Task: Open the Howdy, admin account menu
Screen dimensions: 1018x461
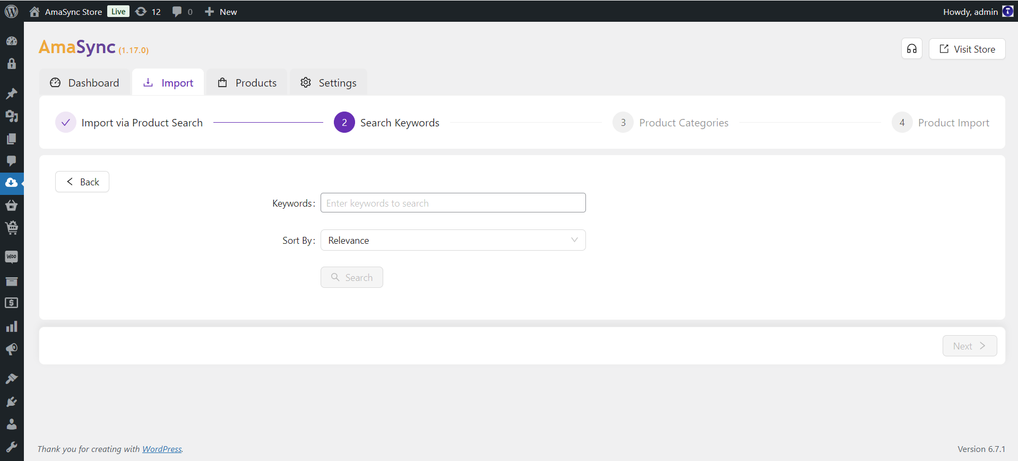Action: click(970, 12)
